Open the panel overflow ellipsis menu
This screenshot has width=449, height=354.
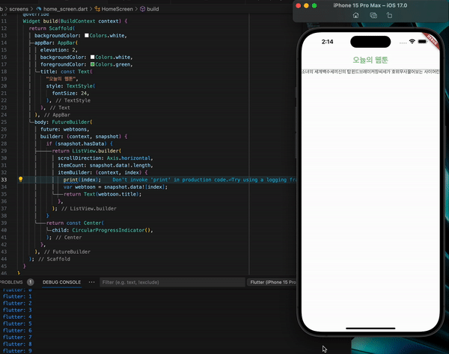91,282
